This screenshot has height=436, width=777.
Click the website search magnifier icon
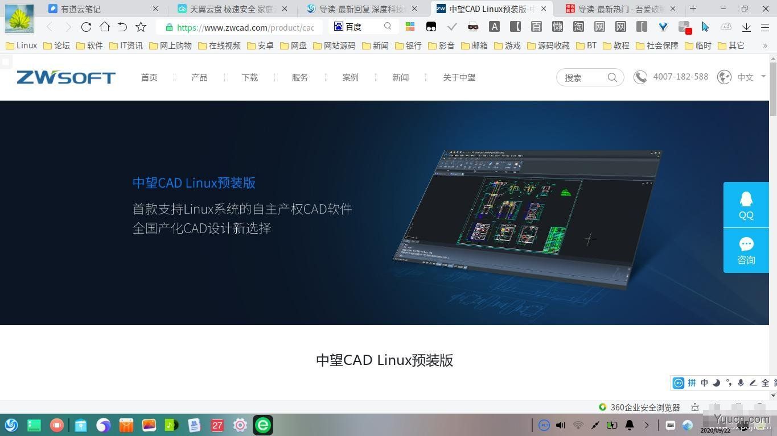click(x=612, y=78)
